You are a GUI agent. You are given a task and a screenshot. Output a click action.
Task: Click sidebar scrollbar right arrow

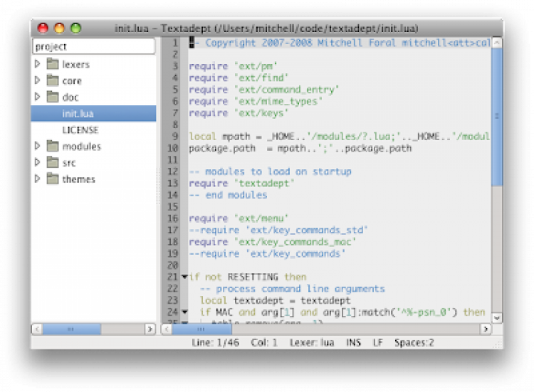(150, 329)
